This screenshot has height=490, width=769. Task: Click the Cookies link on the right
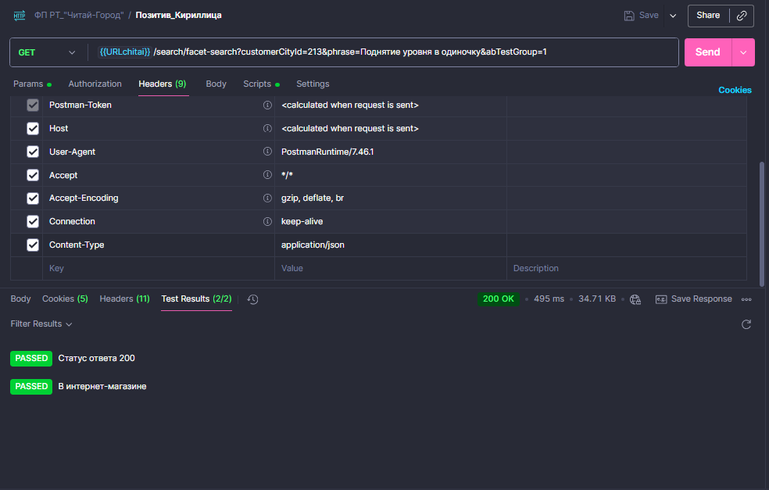click(x=735, y=90)
